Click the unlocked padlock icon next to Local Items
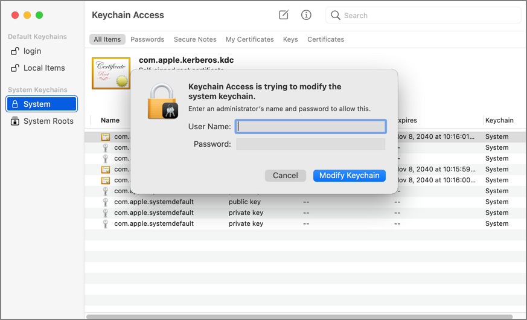The image size is (527, 320). click(14, 68)
